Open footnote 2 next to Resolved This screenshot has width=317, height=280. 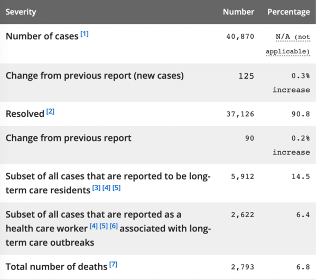[x=50, y=111]
